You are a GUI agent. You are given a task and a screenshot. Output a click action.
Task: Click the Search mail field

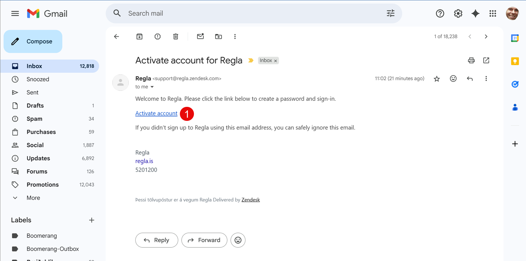245,14
